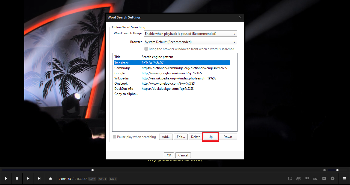Open the hamburger main menu icon
Image resolution: width=350 pixels, height=185 pixels.
pos(344,179)
